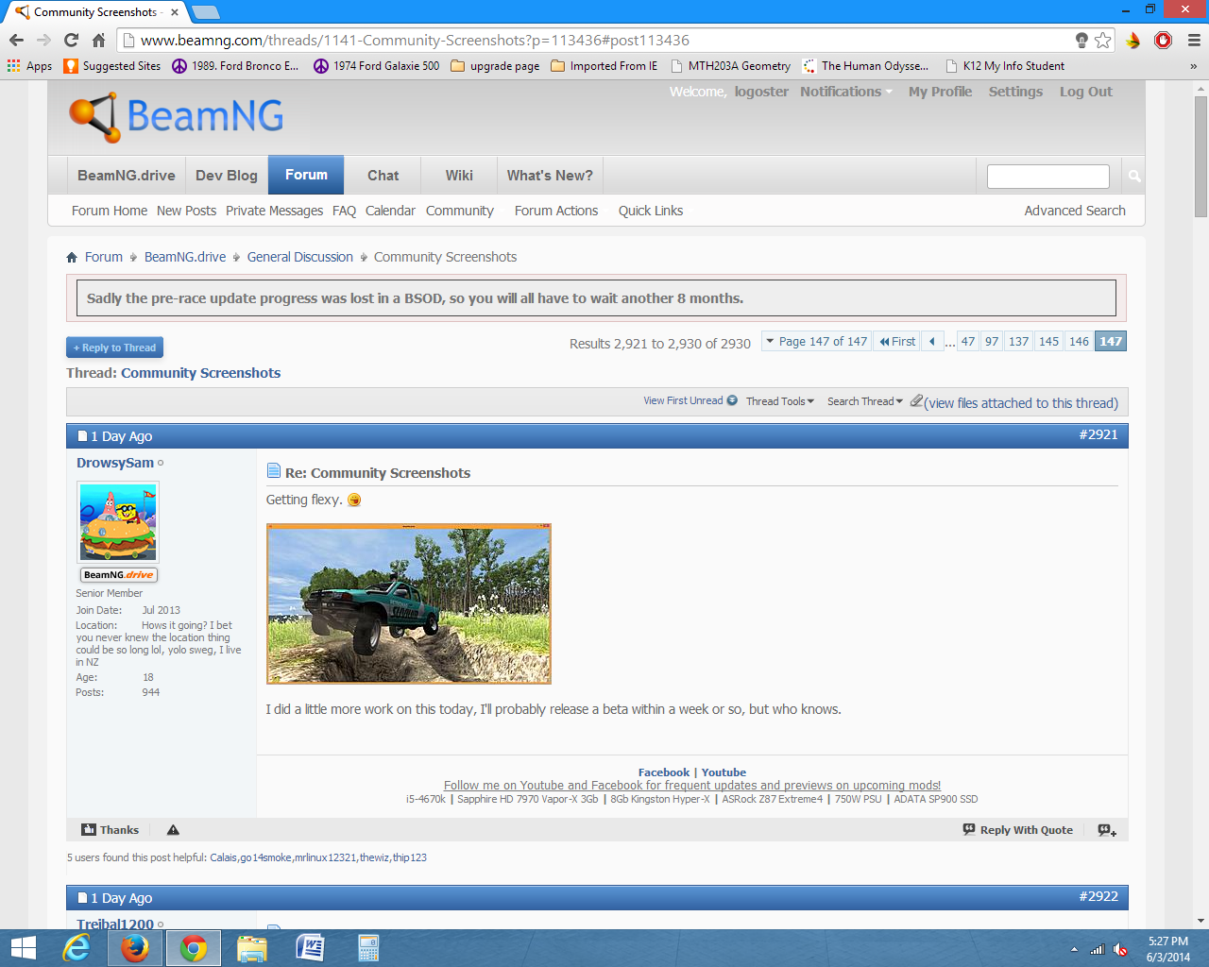Bookmark this page with the star icon

point(1102,40)
